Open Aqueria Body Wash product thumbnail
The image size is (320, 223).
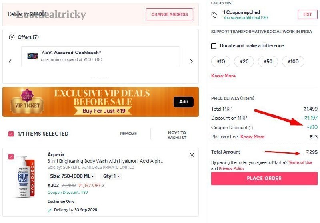[x=25, y=177]
